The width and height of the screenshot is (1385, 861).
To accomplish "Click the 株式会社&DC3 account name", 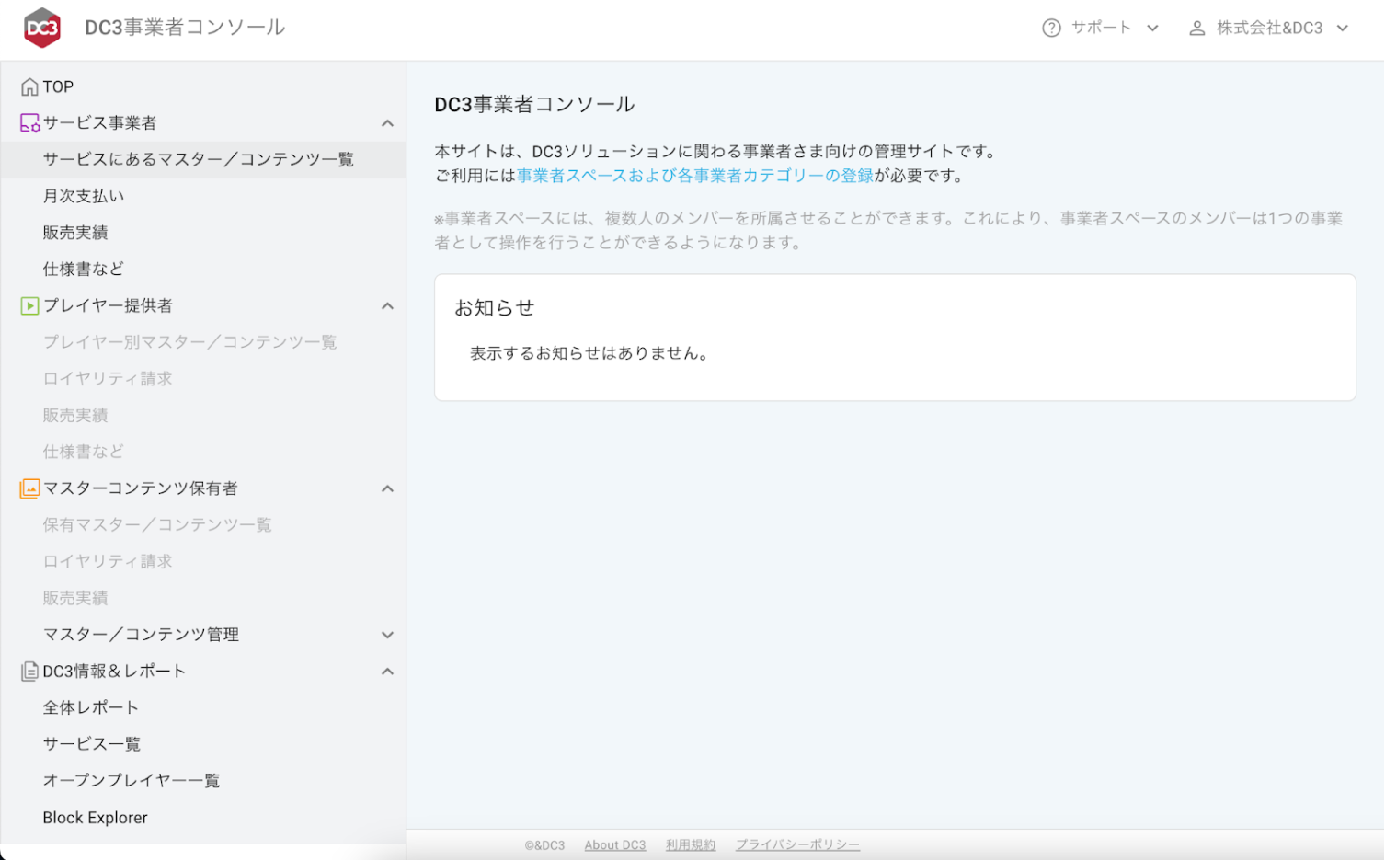I will [x=1269, y=29].
